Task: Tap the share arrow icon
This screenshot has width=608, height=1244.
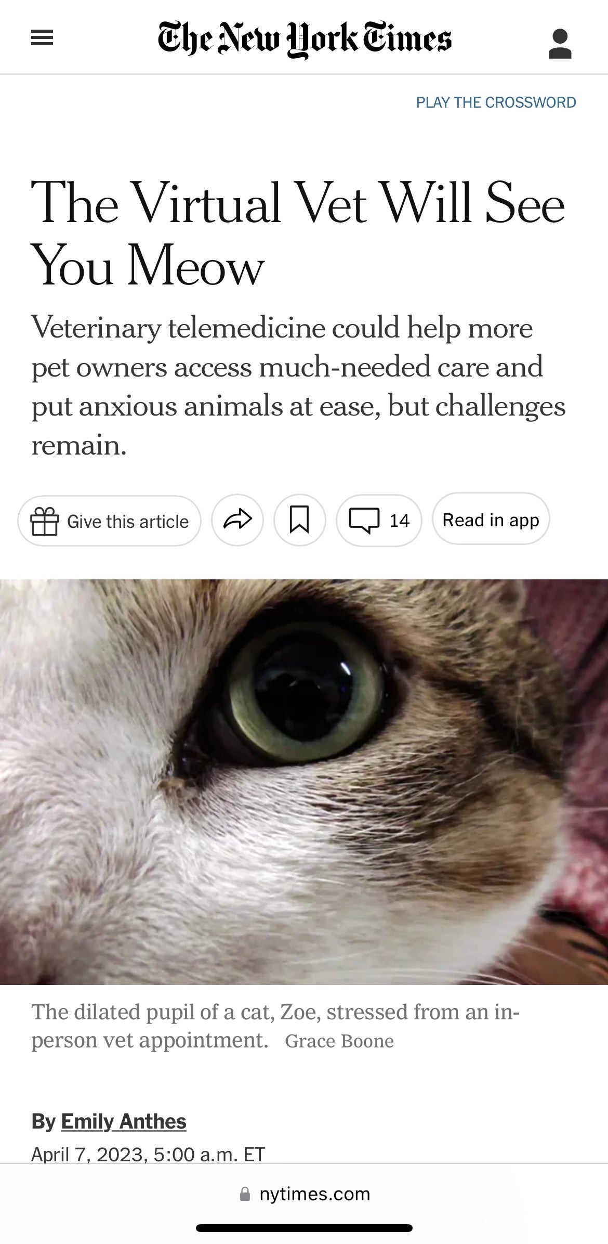Action: (x=237, y=520)
